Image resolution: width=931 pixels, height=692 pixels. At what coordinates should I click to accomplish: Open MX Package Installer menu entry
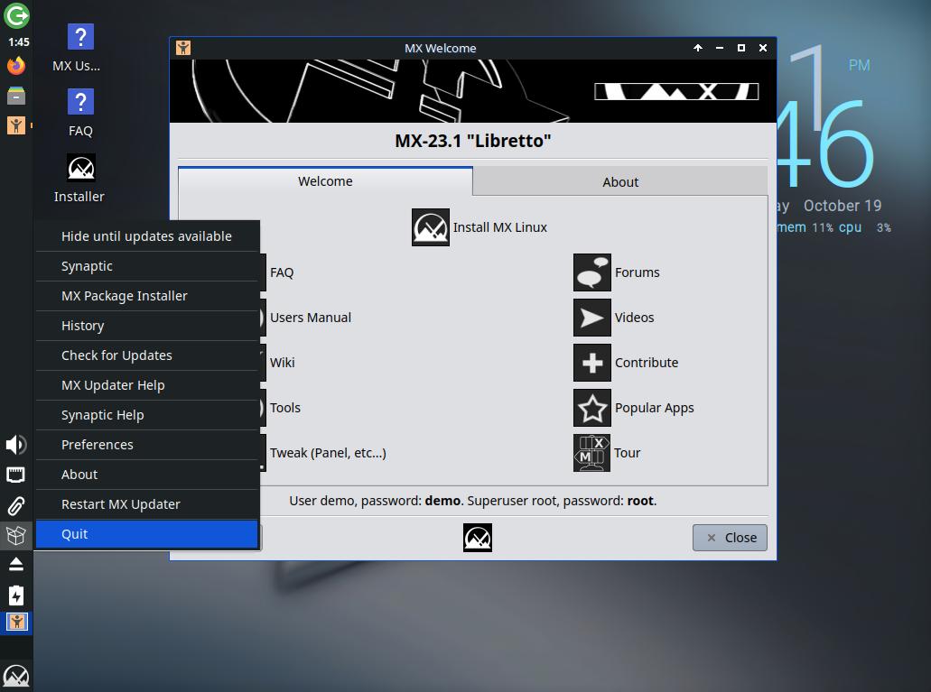click(x=147, y=296)
